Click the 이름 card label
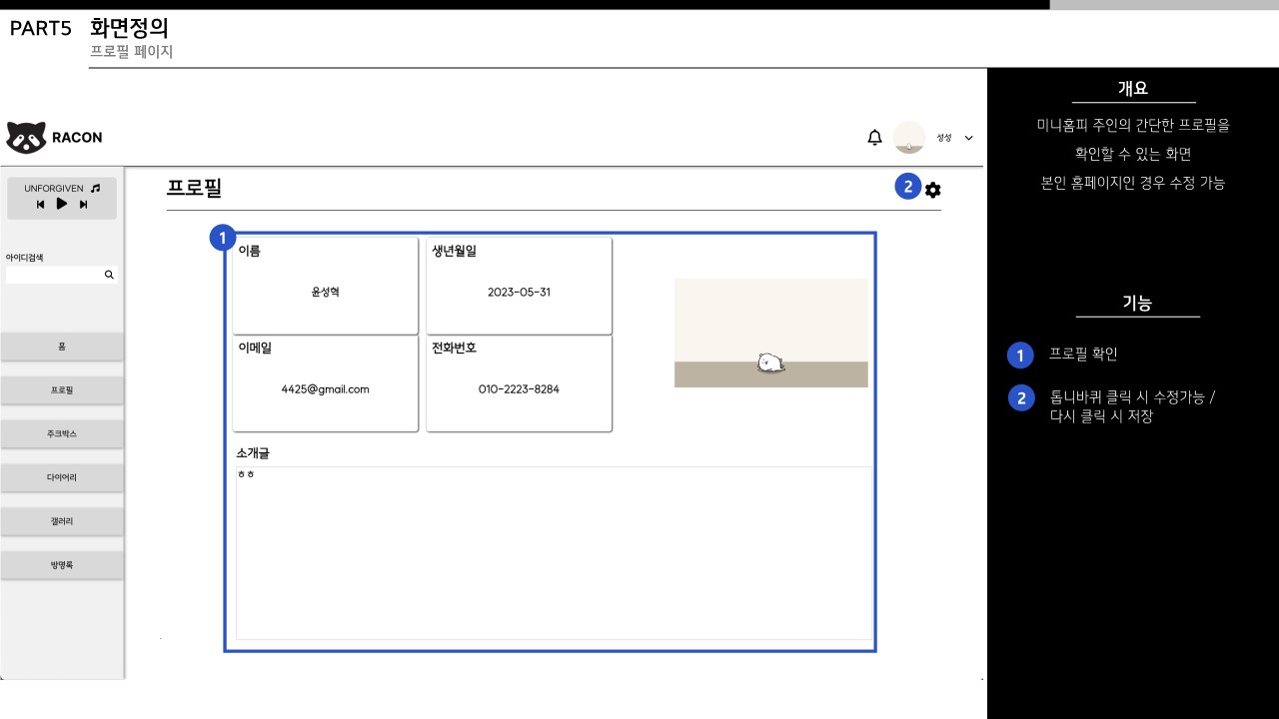 (250, 252)
